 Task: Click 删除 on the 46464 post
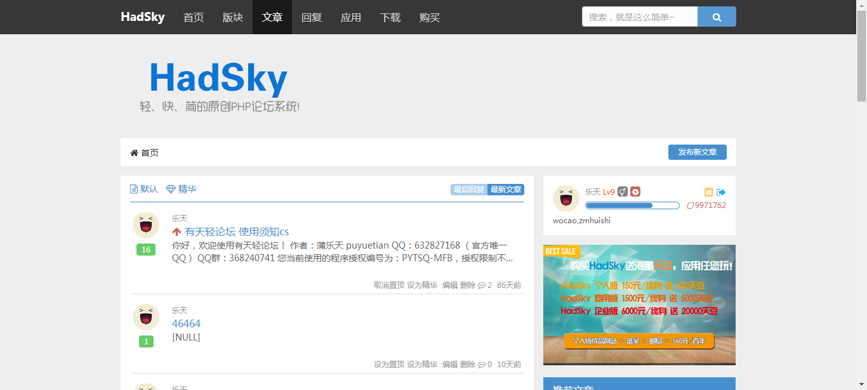pyautogui.click(x=468, y=365)
